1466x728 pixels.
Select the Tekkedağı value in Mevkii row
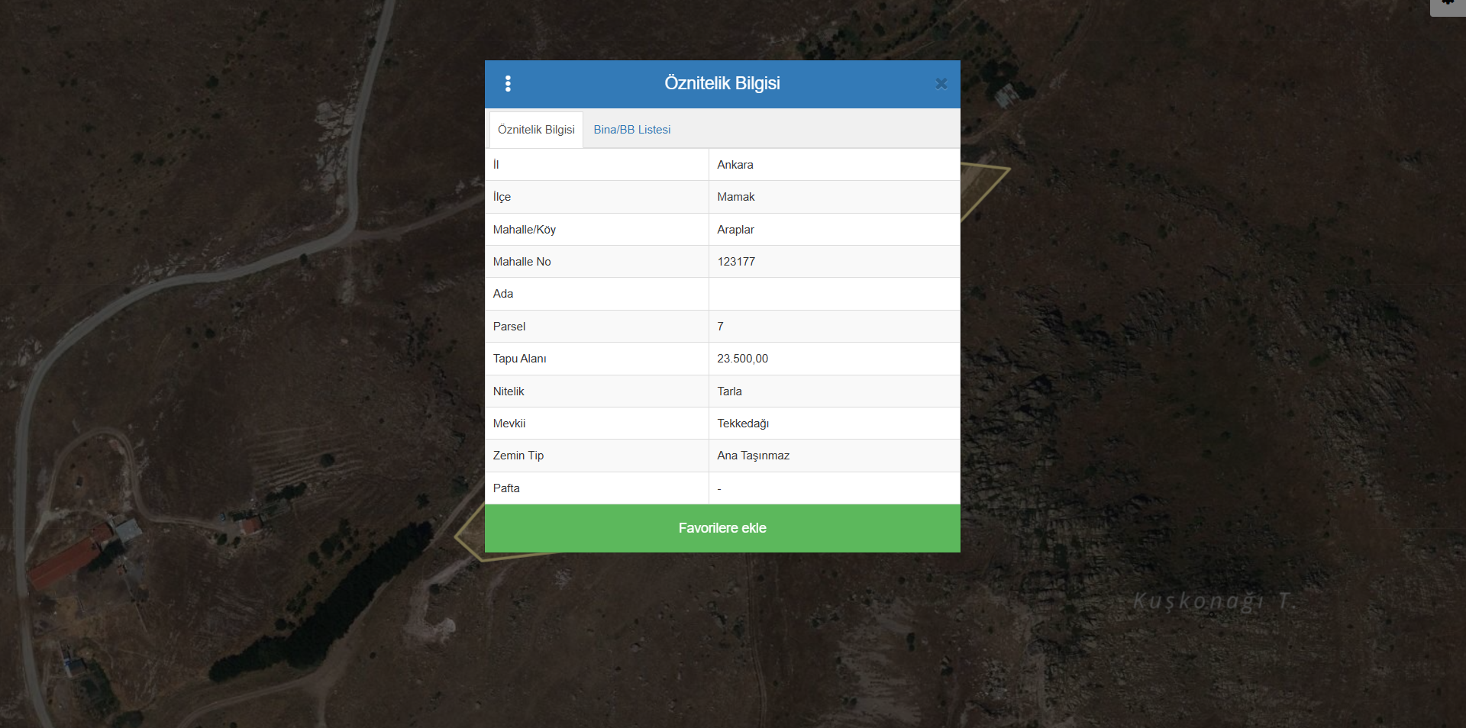pyautogui.click(x=742, y=424)
